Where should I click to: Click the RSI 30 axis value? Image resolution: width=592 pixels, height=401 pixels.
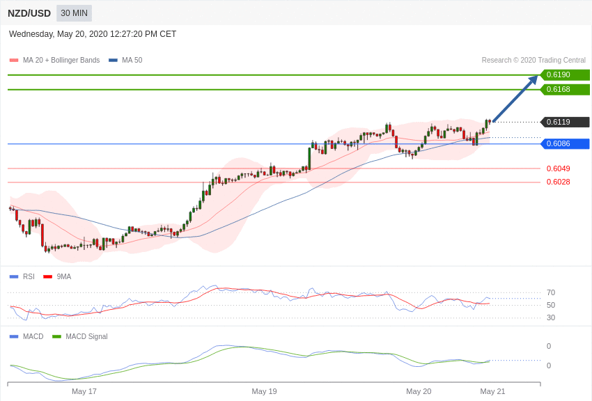coord(551,317)
